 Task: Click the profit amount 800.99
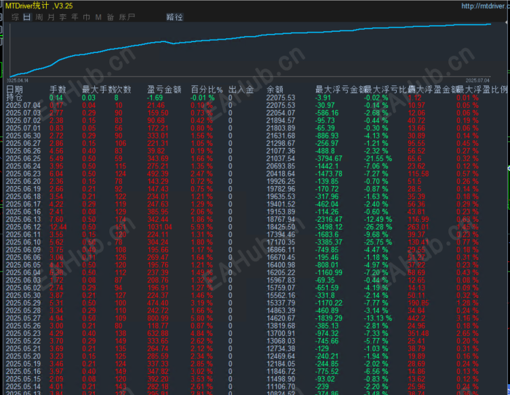(158, 318)
